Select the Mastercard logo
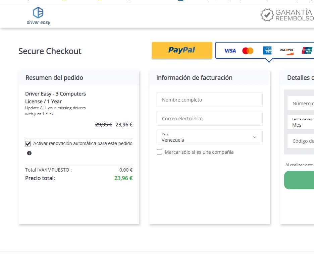The image size is (314, 254). 248,51
